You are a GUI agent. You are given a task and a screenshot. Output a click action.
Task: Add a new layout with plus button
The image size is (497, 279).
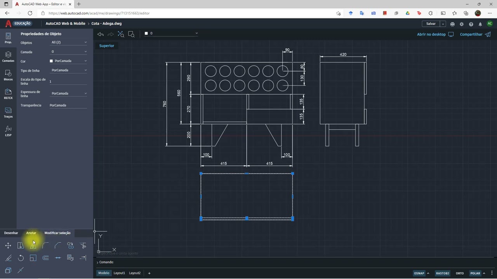point(149,273)
